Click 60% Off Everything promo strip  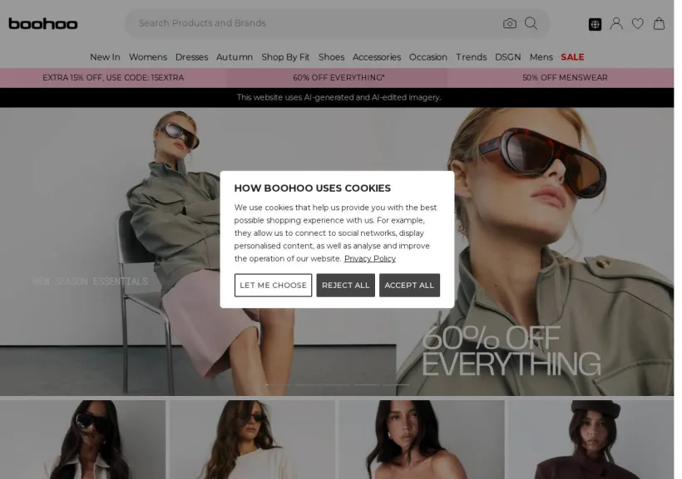339,78
